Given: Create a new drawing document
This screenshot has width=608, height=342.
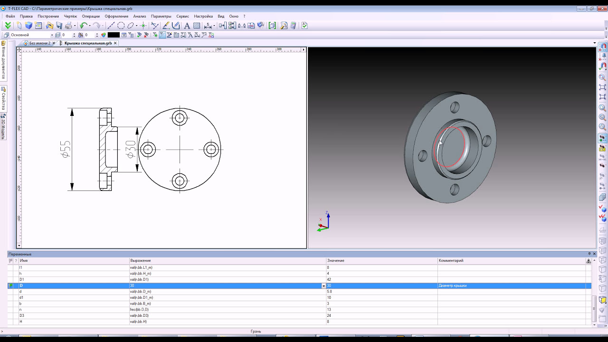Looking at the screenshot, I should pyautogui.click(x=19, y=26).
